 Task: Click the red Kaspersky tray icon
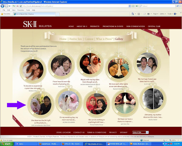[171, 144]
